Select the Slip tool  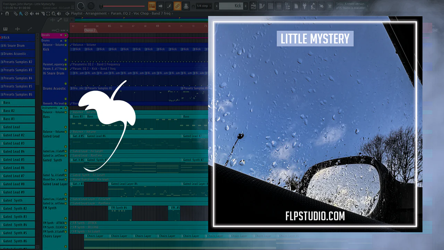(37, 14)
